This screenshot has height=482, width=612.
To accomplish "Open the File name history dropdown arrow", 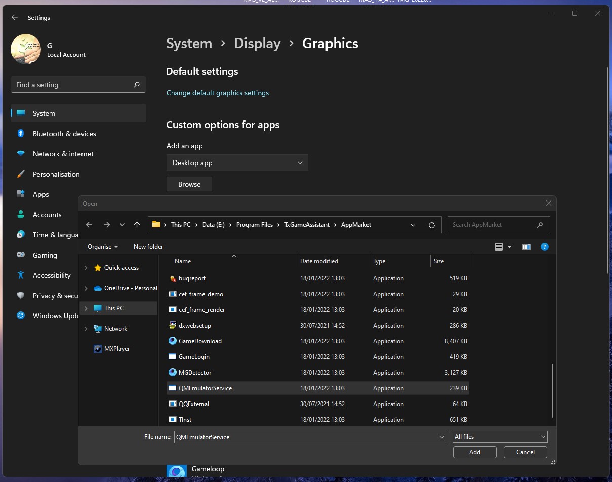I will [442, 437].
